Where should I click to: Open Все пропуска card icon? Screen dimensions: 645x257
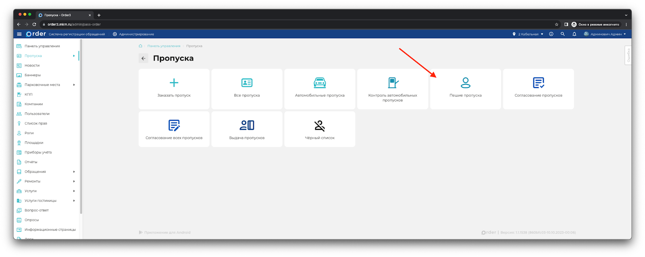[x=247, y=83]
